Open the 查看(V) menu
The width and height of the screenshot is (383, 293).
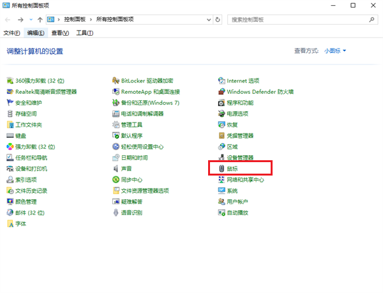coord(60,33)
